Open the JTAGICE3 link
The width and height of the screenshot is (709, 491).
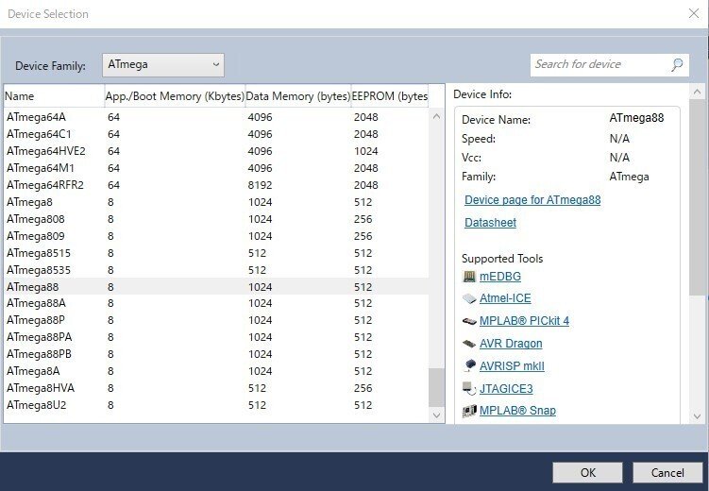point(506,388)
